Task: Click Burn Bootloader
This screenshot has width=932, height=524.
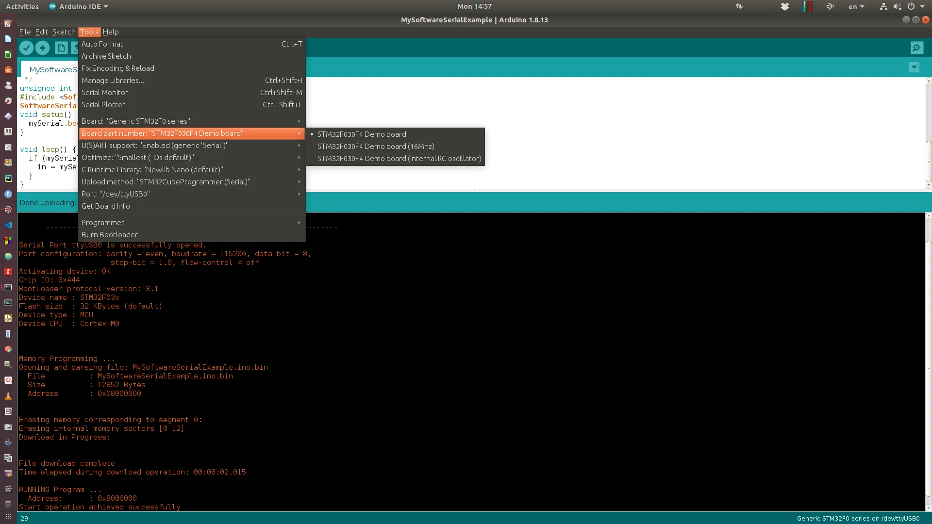Action: [110, 235]
